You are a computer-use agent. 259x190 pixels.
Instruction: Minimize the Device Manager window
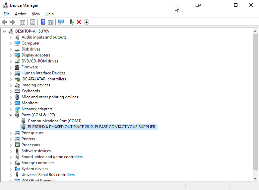(221, 5)
